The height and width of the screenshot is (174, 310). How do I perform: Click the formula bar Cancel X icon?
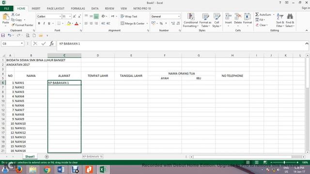click(x=35, y=43)
